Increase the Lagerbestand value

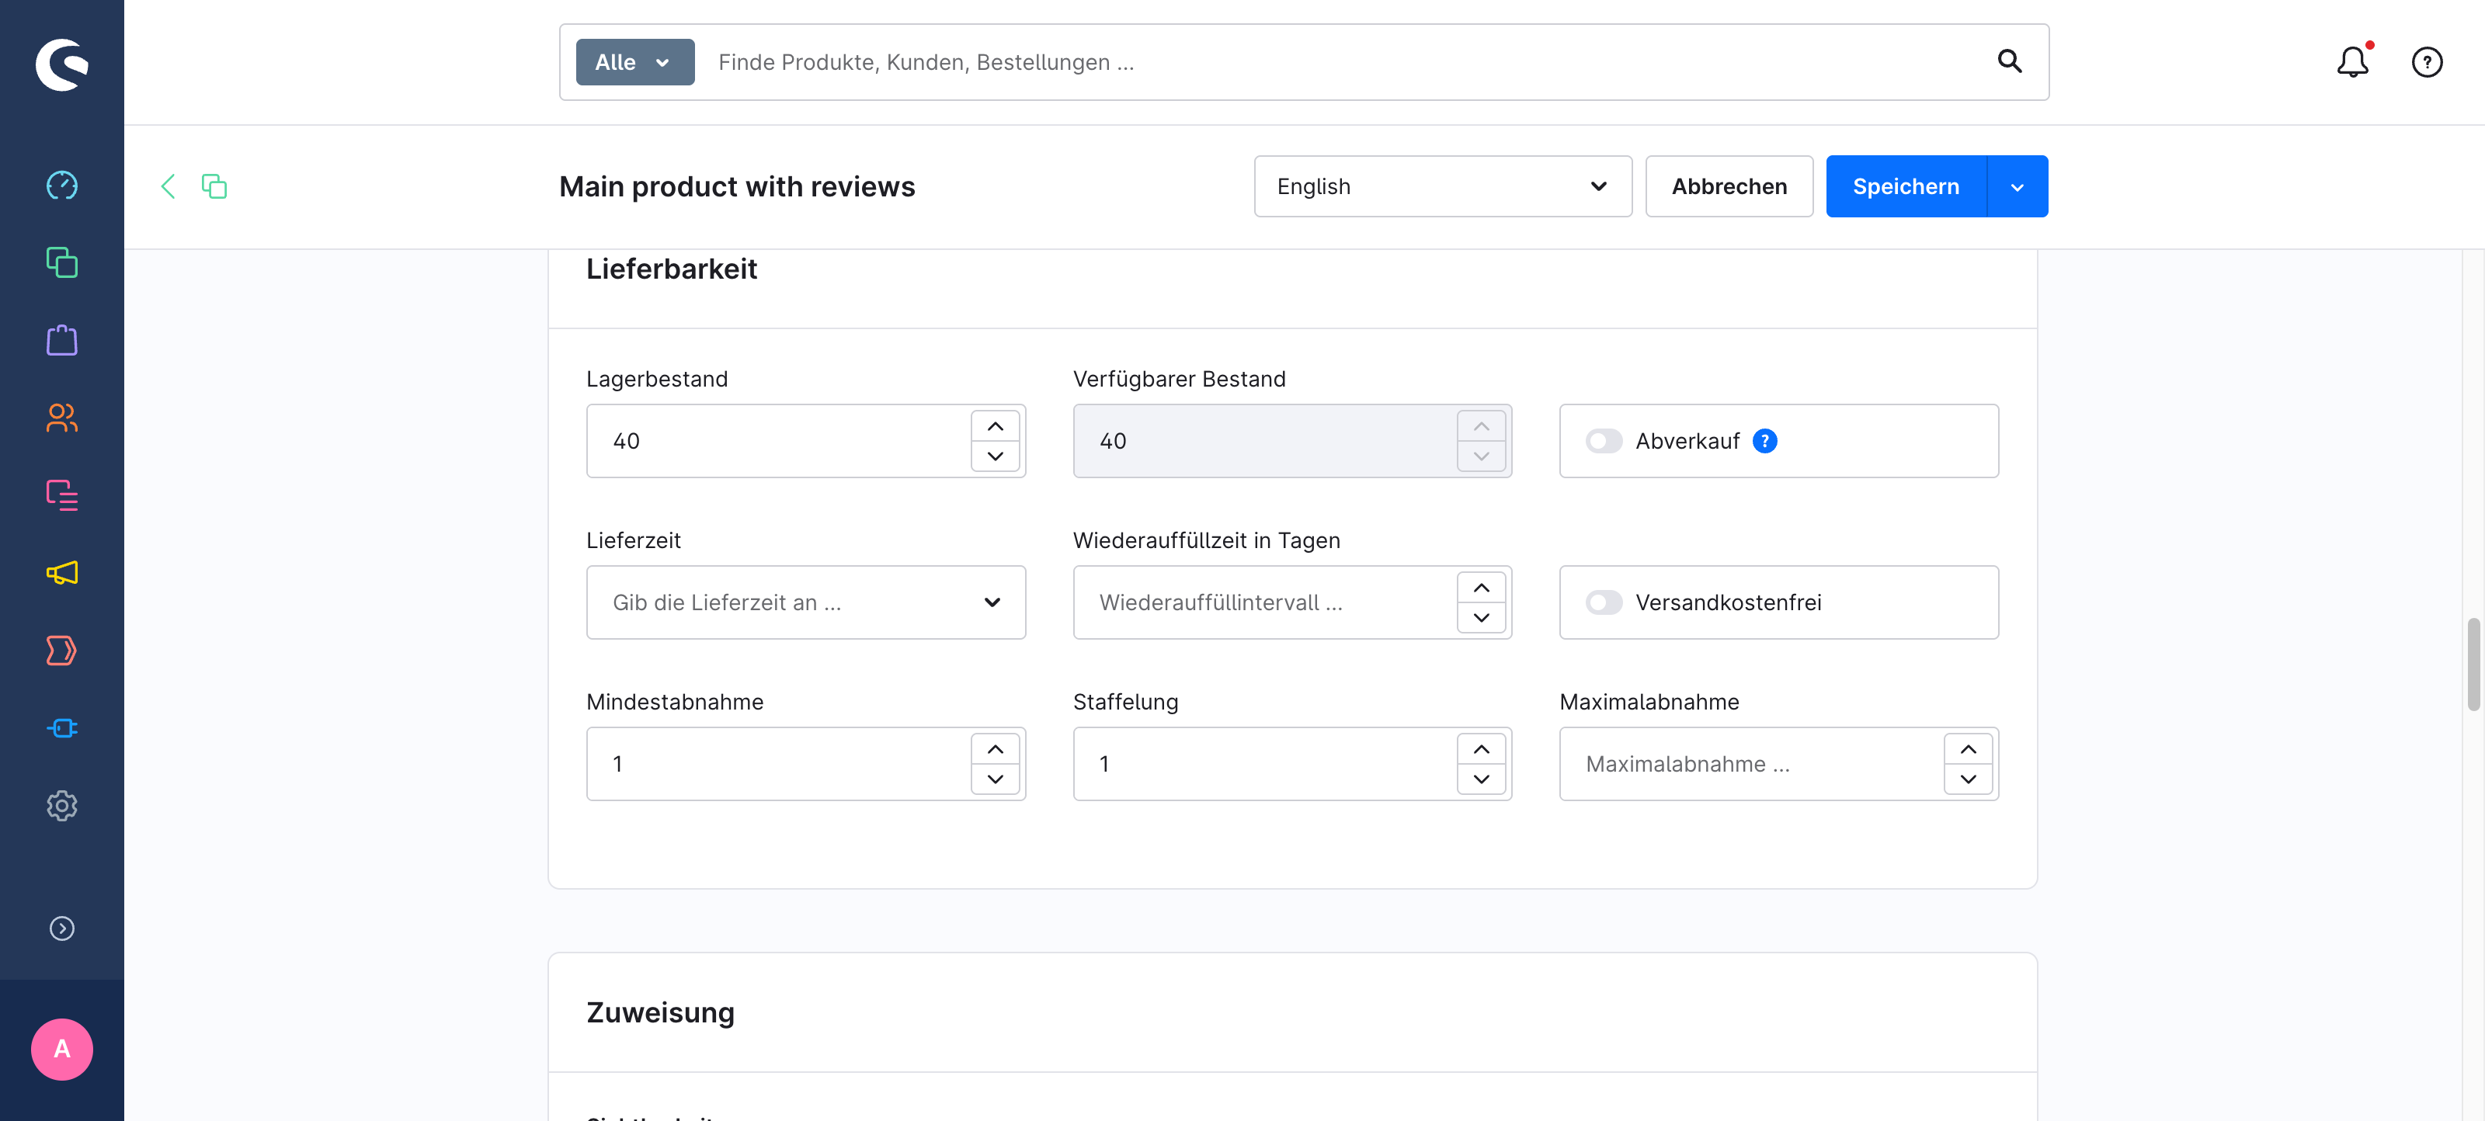pos(995,426)
